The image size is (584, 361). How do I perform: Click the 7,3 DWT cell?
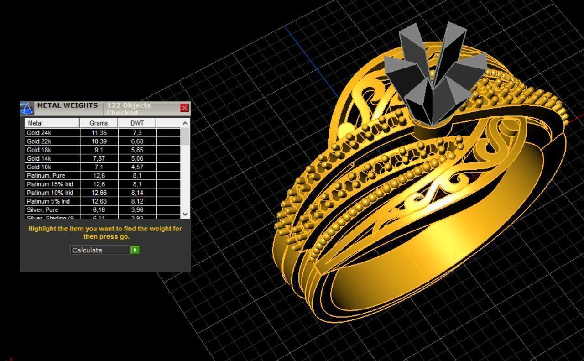(137, 133)
